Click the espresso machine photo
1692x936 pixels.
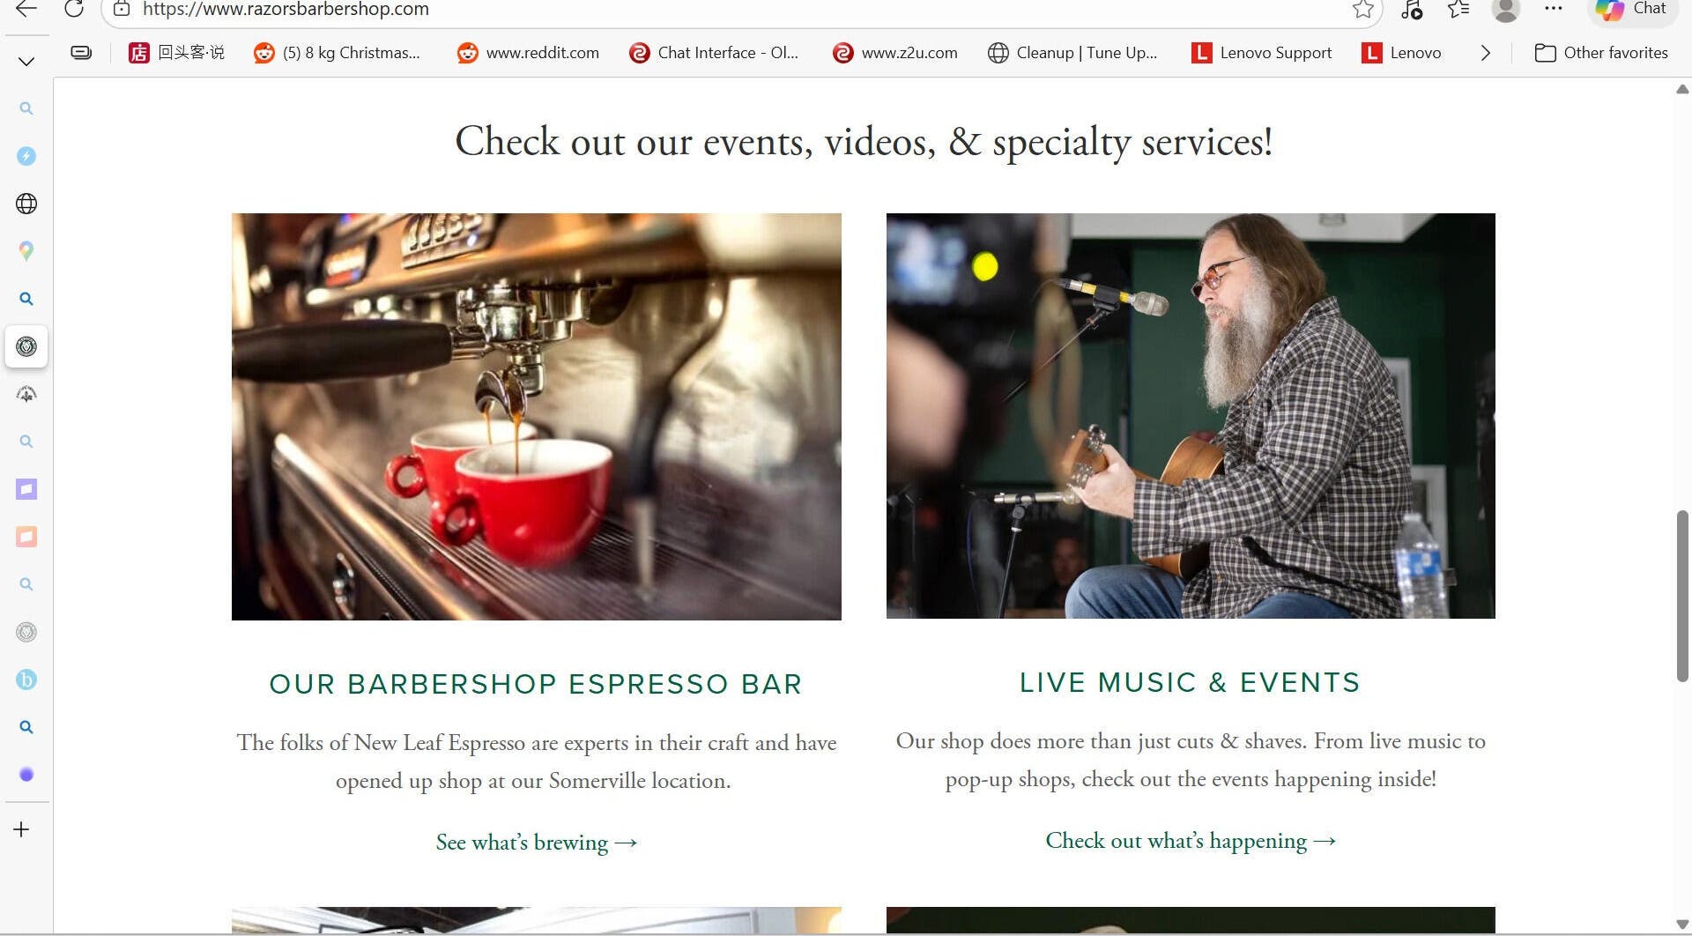pyautogui.click(x=537, y=416)
